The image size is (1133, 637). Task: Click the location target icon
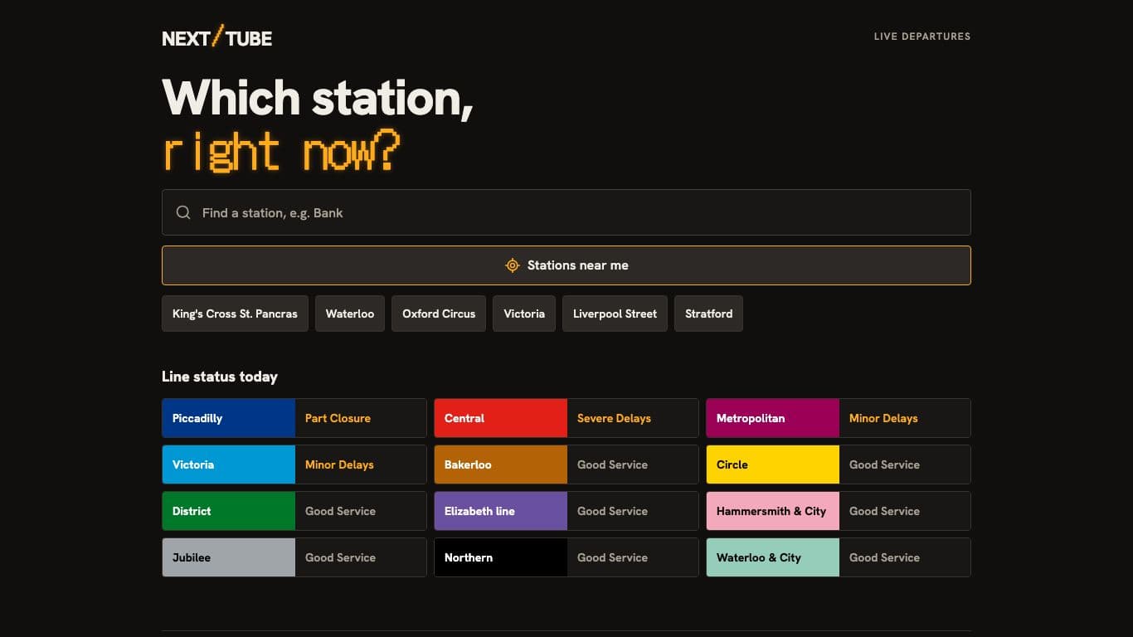pyautogui.click(x=513, y=265)
